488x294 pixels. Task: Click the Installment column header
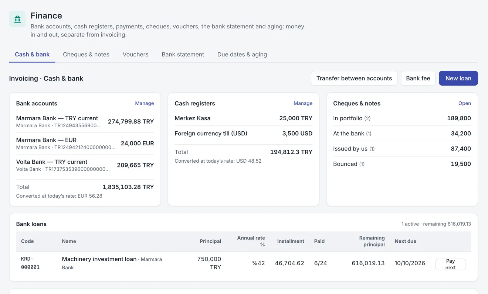[x=291, y=241]
